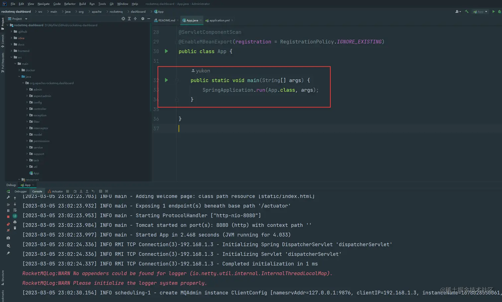Expand the service package folder
502x302 pixels.
point(27,147)
